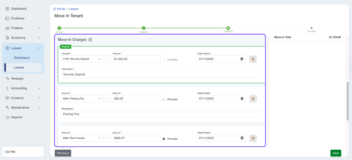Click the Parking Fee amount field
The image size is (352, 160).
(x=135, y=98)
